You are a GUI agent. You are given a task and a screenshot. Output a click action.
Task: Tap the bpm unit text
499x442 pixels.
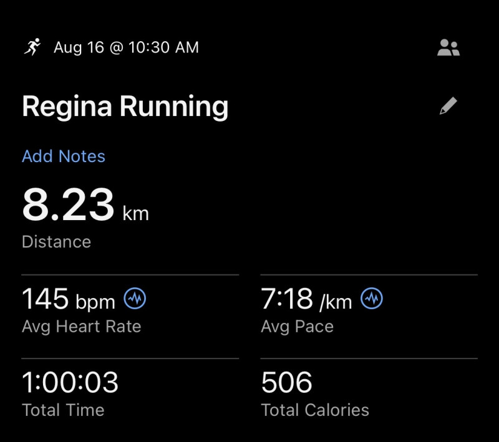pyautogui.click(x=95, y=303)
